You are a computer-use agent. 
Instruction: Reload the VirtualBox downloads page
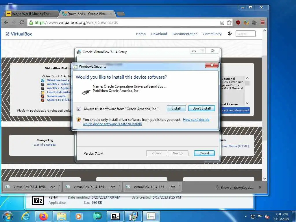click(22, 23)
